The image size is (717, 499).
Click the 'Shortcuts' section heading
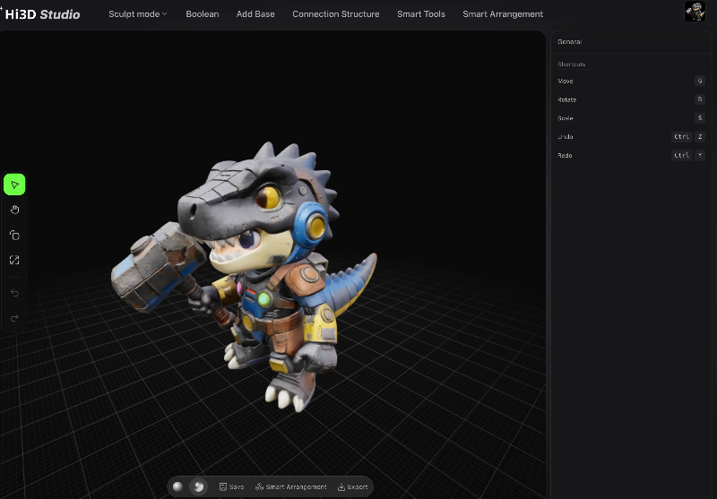572,64
